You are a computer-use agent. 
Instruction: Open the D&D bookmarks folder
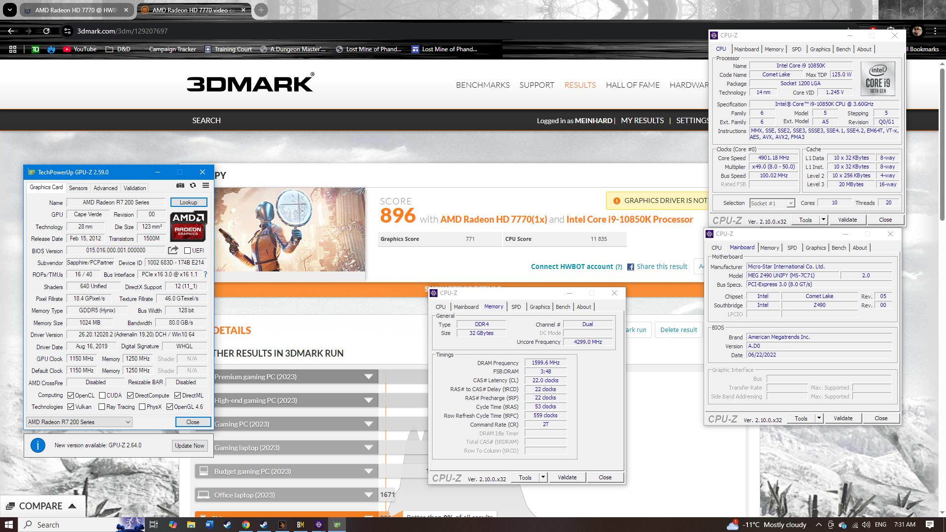(x=118, y=49)
